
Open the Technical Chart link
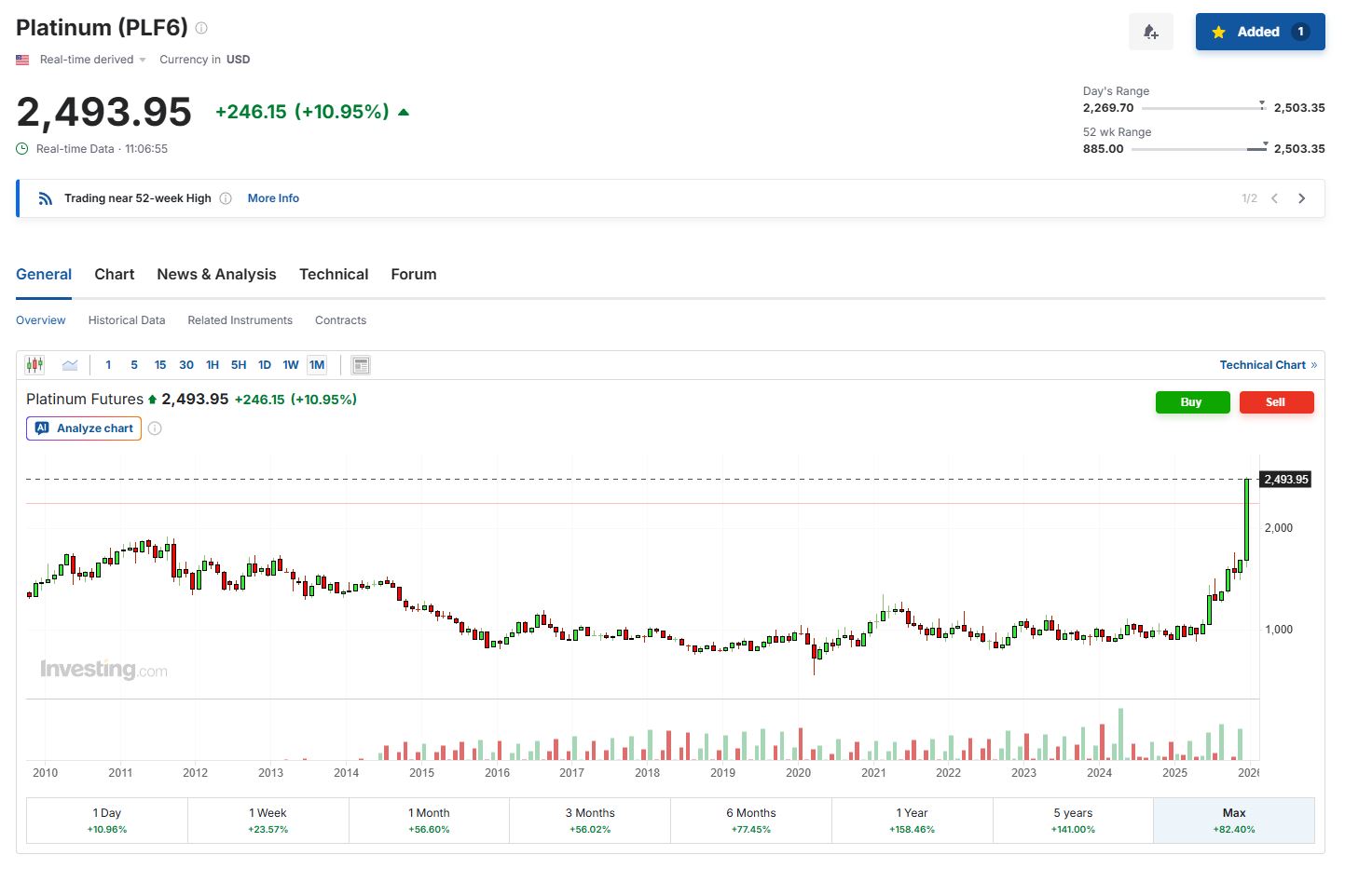(x=1269, y=365)
